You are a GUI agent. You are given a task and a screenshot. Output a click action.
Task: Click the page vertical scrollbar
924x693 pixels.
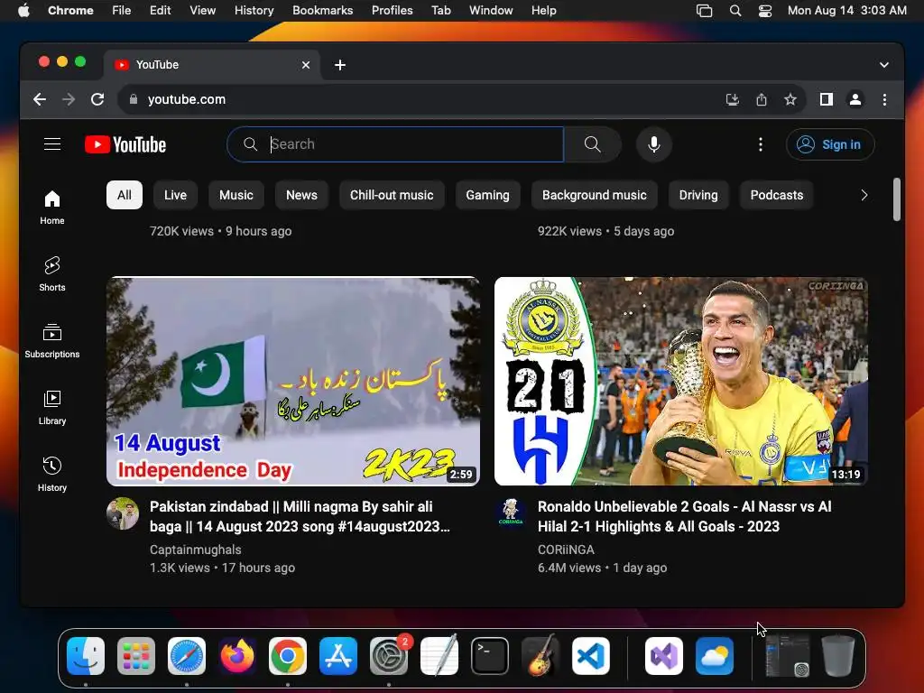[x=896, y=199]
